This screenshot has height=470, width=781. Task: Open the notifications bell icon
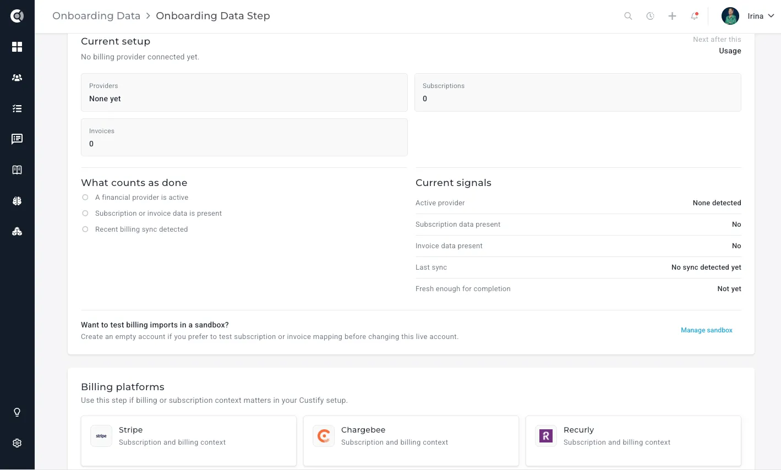[x=695, y=16]
